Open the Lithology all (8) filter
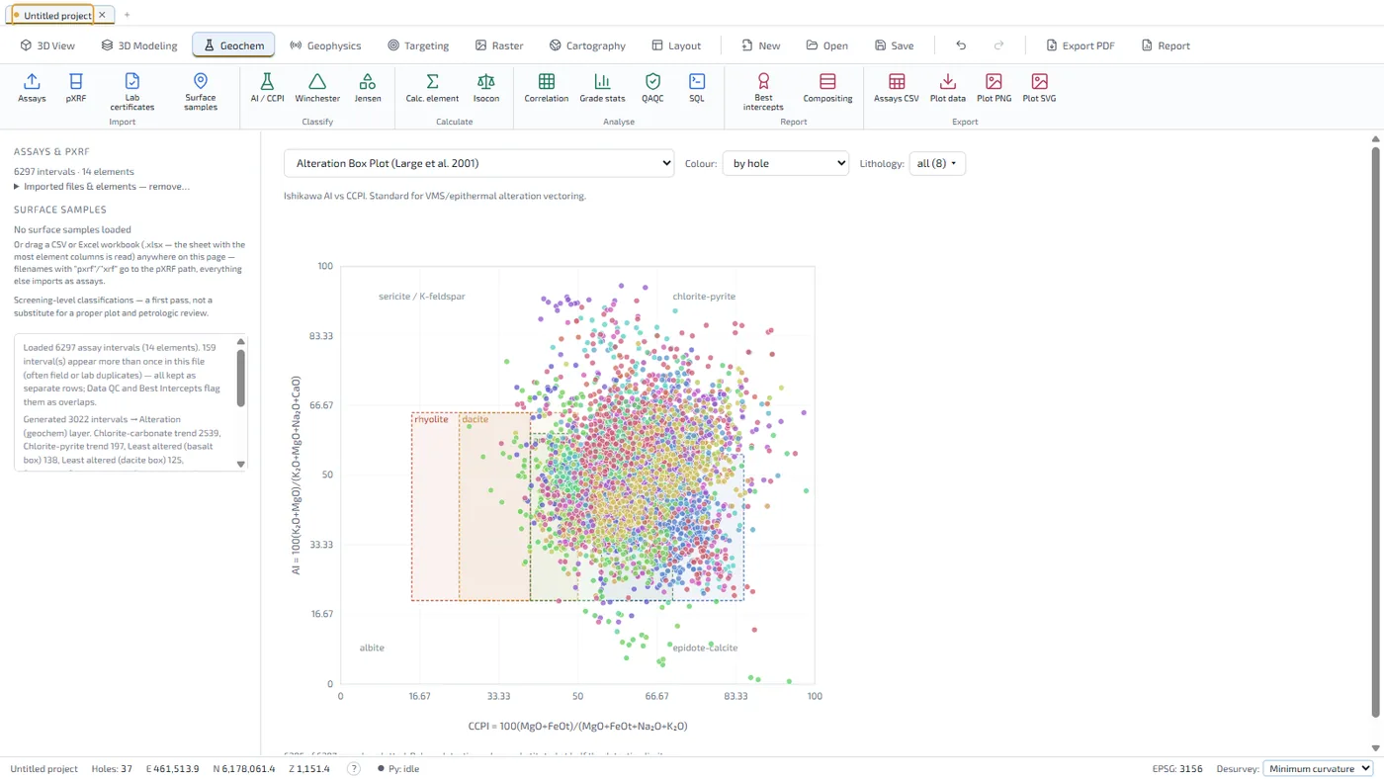The width and height of the screenshot is (1384, 779). click(937, 163)
